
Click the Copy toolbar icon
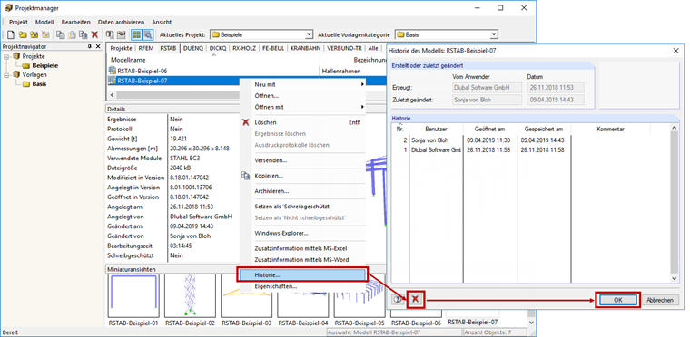(x=61, y=34)
